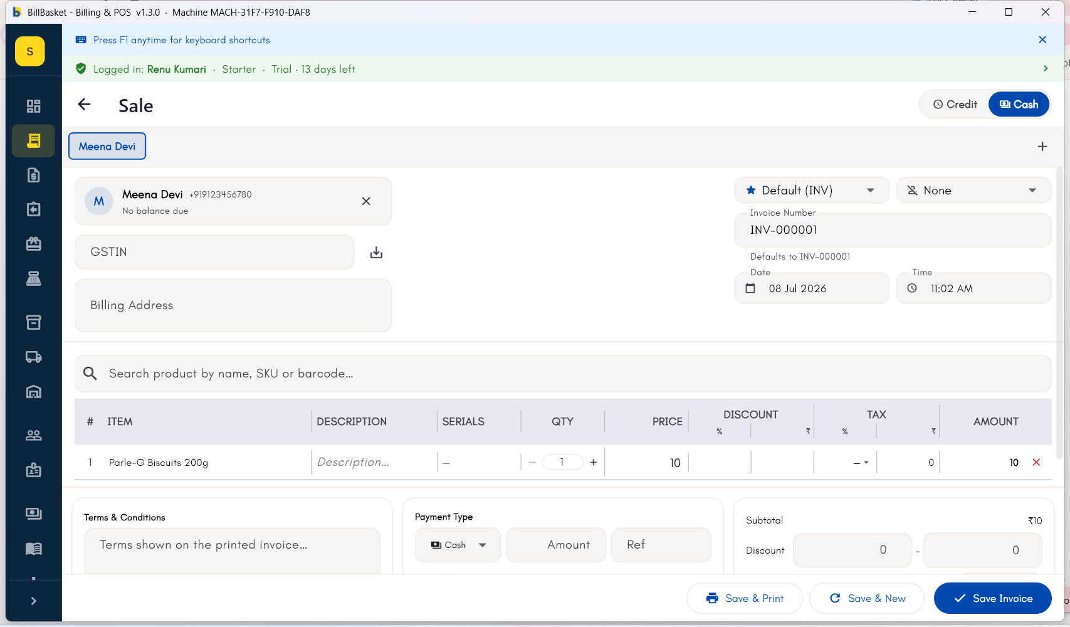1070x627 pixels.
Task: Click the payment Amount field
Action: tap(556, 545)
